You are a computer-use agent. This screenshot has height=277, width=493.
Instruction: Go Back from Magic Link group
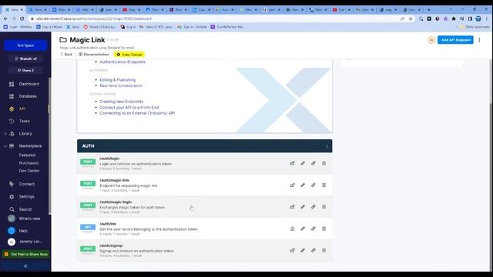(66, 55)
